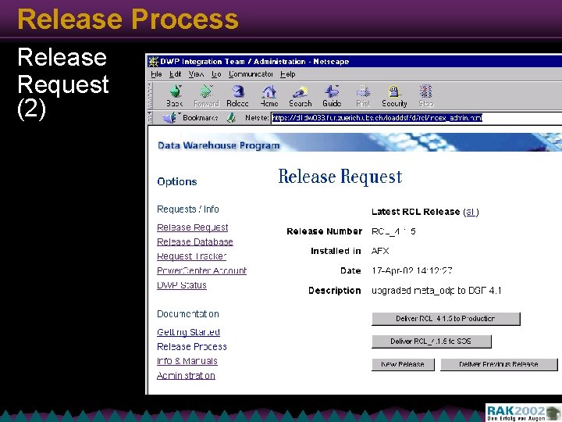The image size is (562, 422).
Task: Open the Info & Manuals link
Action: (x=187, y=361)
